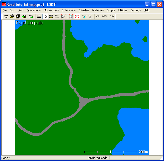Choose the RULE ruler measuring tool
164x161 pixels.
point(57,17)
